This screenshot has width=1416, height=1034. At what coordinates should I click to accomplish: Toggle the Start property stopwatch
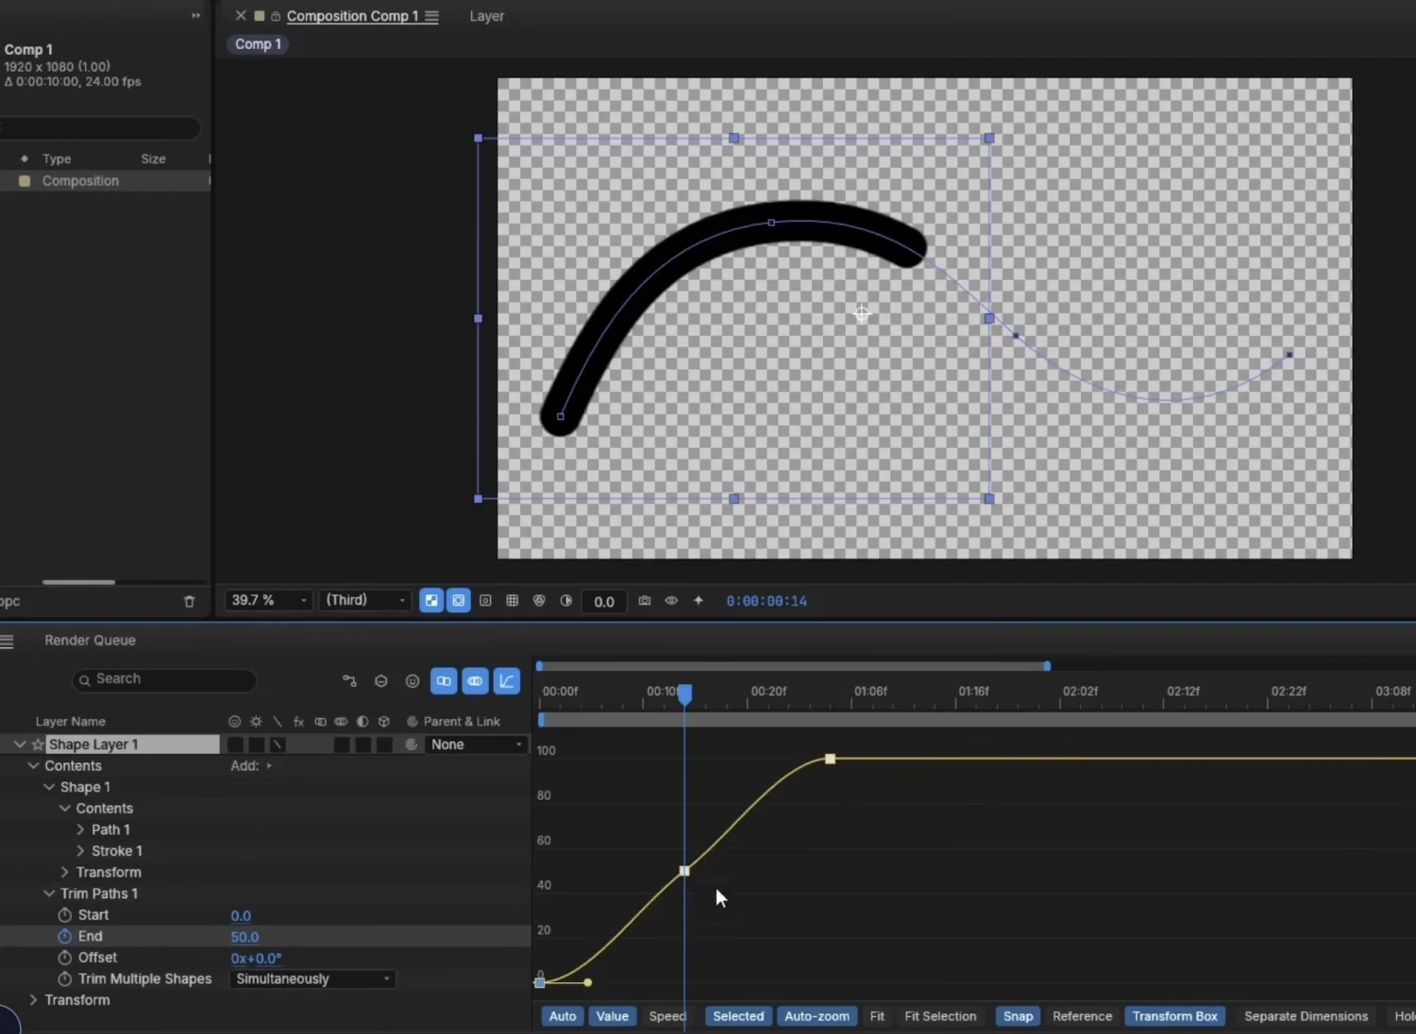pyautogui.click(x=64, y=915)
